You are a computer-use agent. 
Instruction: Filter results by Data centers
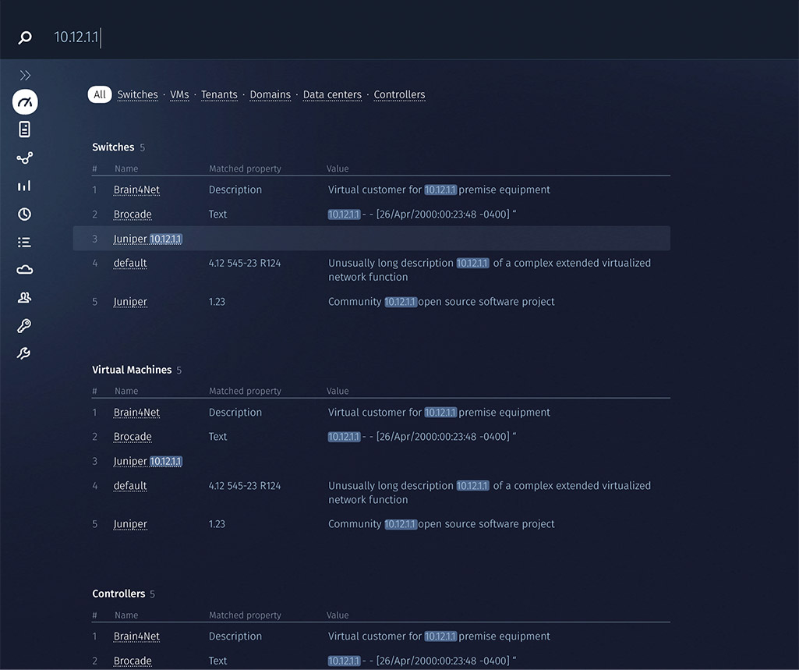click(x=332, y=94)
